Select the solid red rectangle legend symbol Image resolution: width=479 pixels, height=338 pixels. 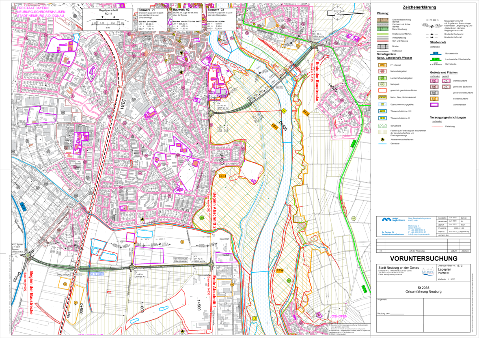coord(382,90)
